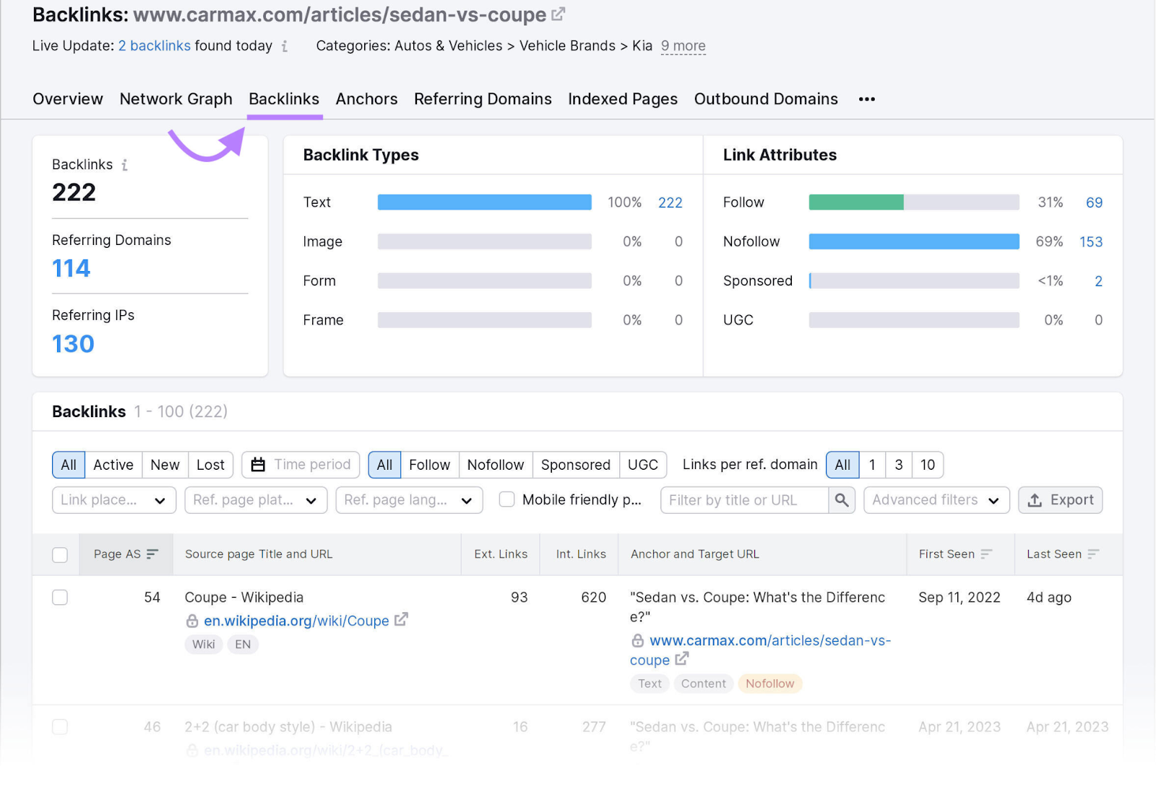Image resolution: width=1156 pixels, height=795 pixels.
Task: Click the Live Update info icon
Action: (x=285, y=46)
